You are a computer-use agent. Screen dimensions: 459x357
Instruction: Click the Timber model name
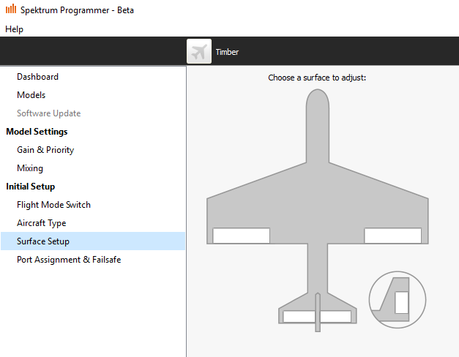(x=227, y=52)
